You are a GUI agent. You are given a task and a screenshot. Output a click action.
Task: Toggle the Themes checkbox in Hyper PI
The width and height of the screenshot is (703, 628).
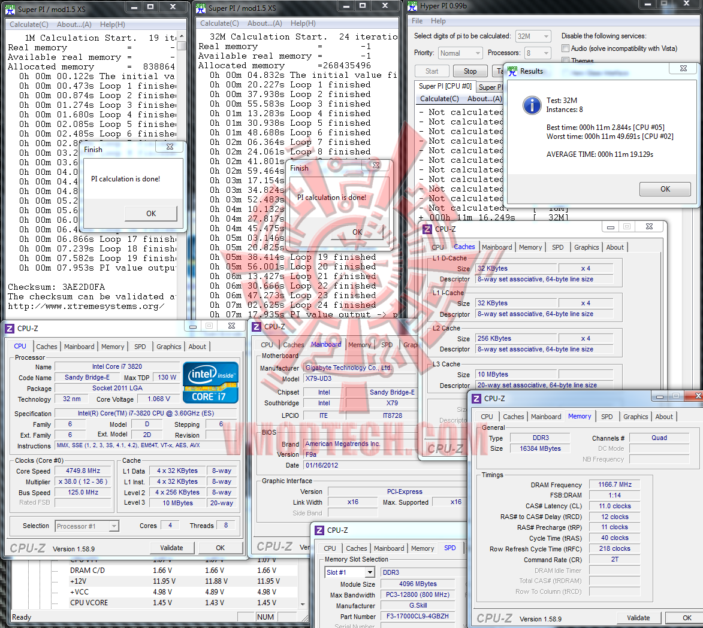pos(566,60)
